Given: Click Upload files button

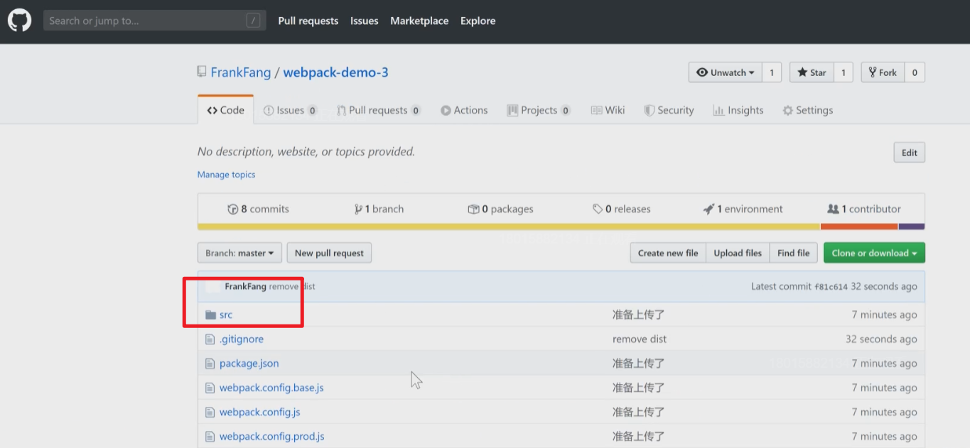Looking at the screenshot, I should point(738,253).
